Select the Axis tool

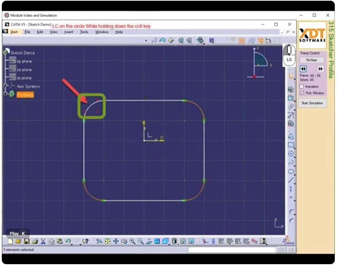point(291,189)
